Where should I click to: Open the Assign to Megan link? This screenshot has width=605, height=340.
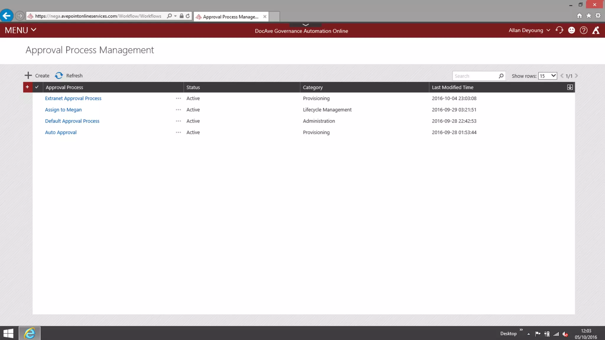point(63,110)
